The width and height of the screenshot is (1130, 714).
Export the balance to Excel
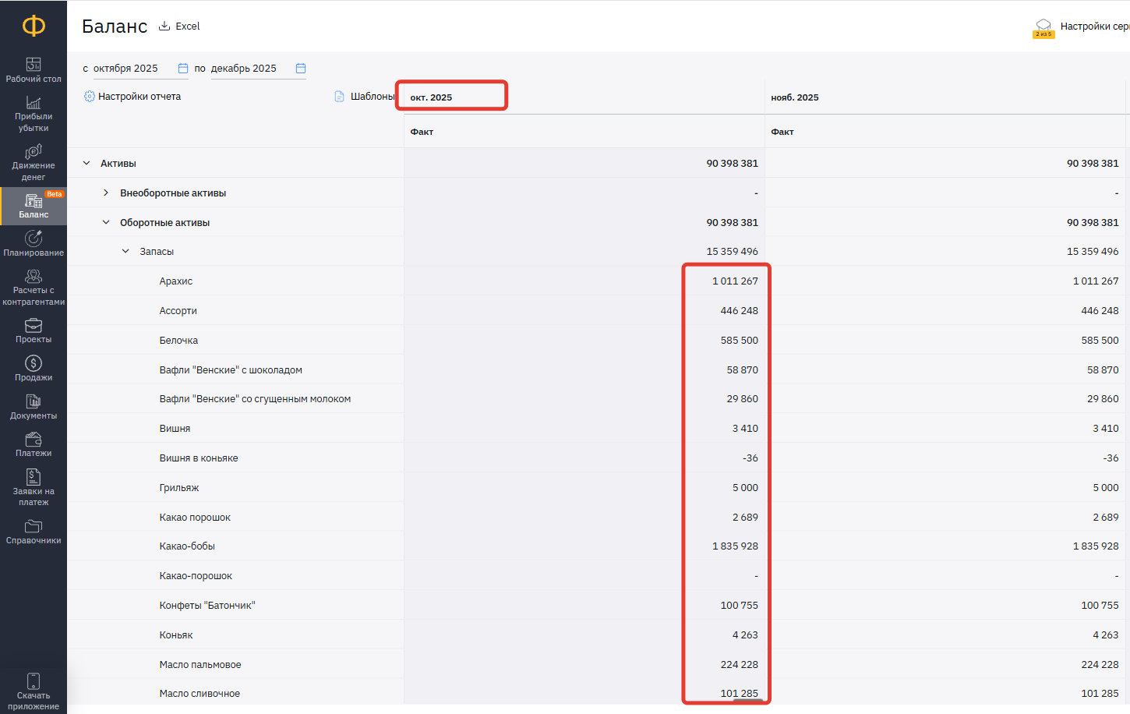180,27
